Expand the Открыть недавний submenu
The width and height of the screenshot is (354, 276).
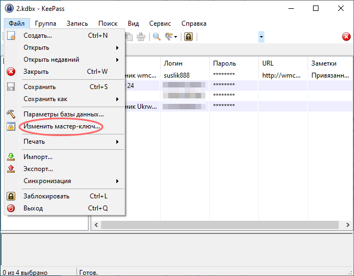[117, 60]
